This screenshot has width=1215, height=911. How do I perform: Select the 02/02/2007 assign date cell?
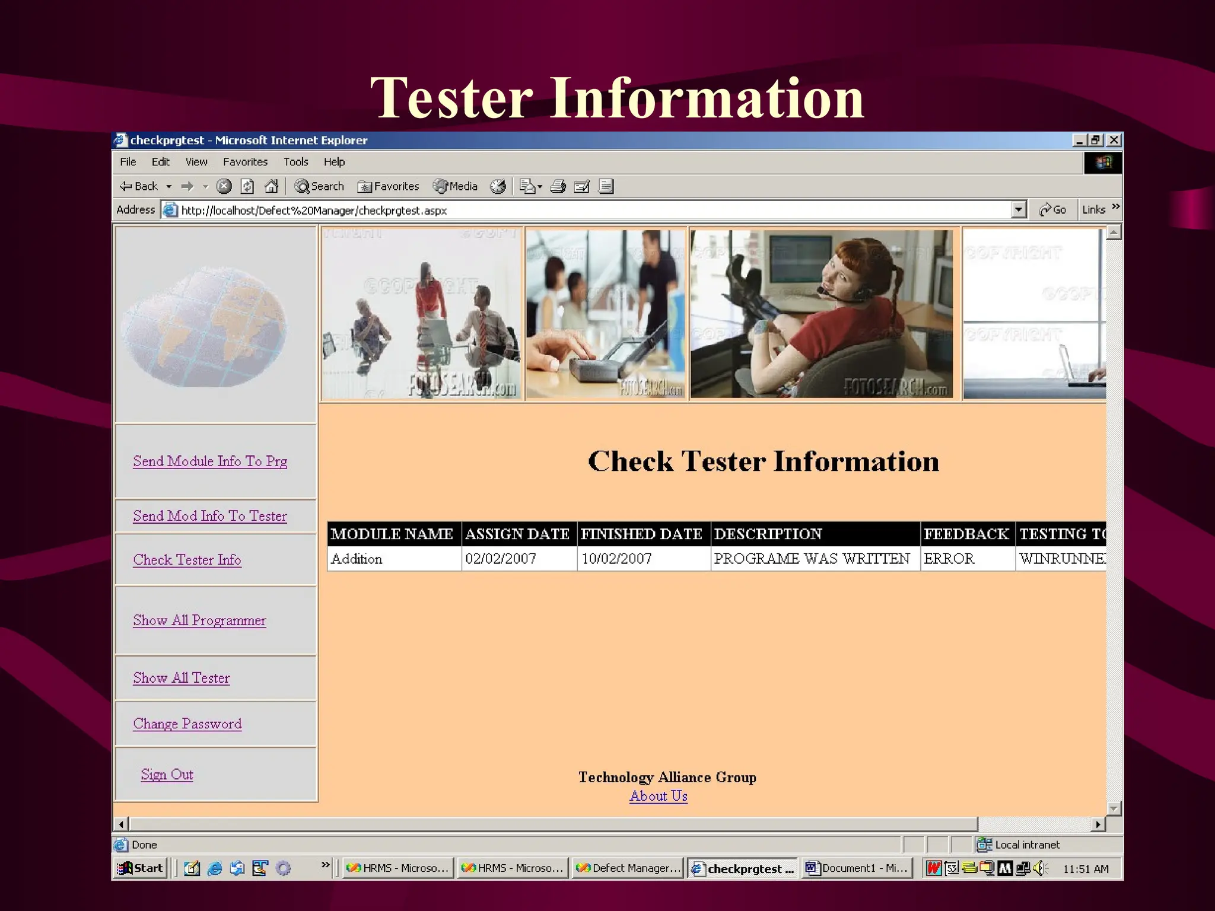(519, 559)
